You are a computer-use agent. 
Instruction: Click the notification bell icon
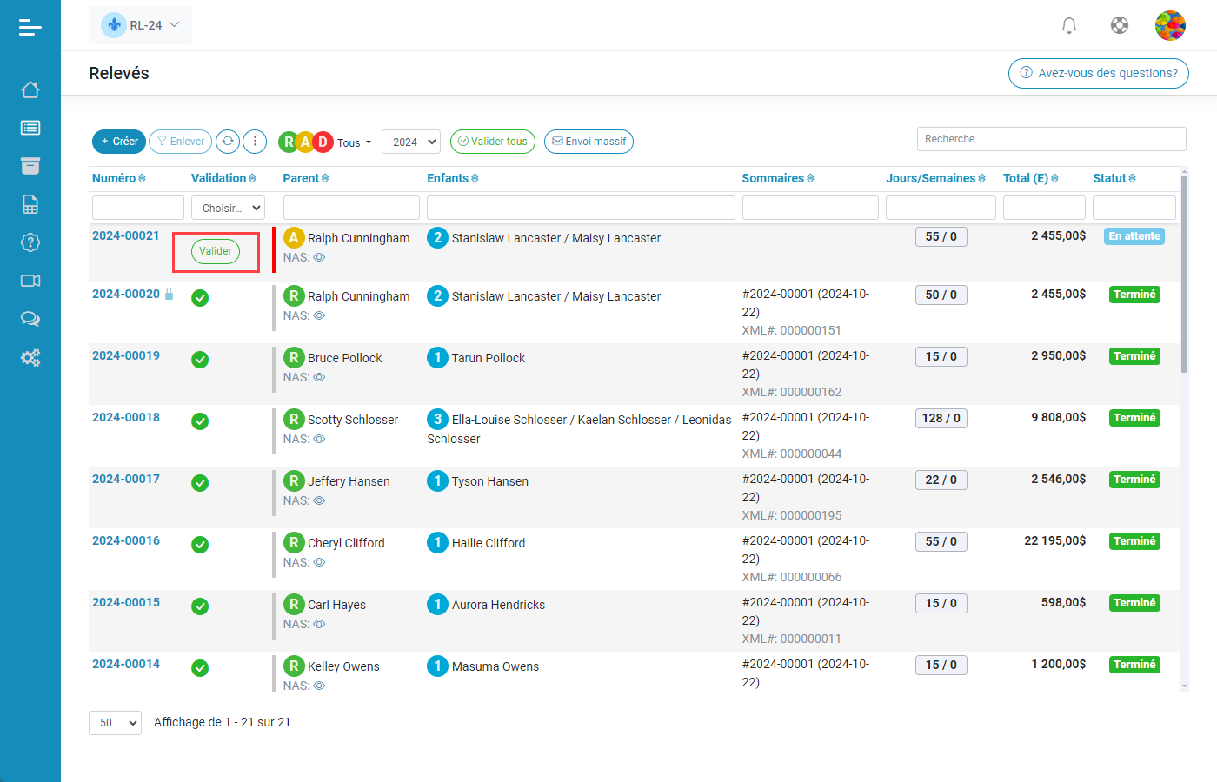pyautogui.click(x=1069, y=25)
